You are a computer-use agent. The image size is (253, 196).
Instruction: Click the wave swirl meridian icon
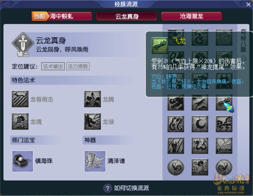click(224, 124)
